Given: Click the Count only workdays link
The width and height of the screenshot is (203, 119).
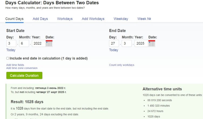Looking at the screenshot, I should tap(121, 65).
